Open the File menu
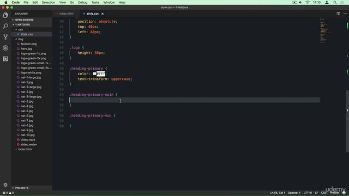This screenshot has height=196, width=349. click(26, 2)
